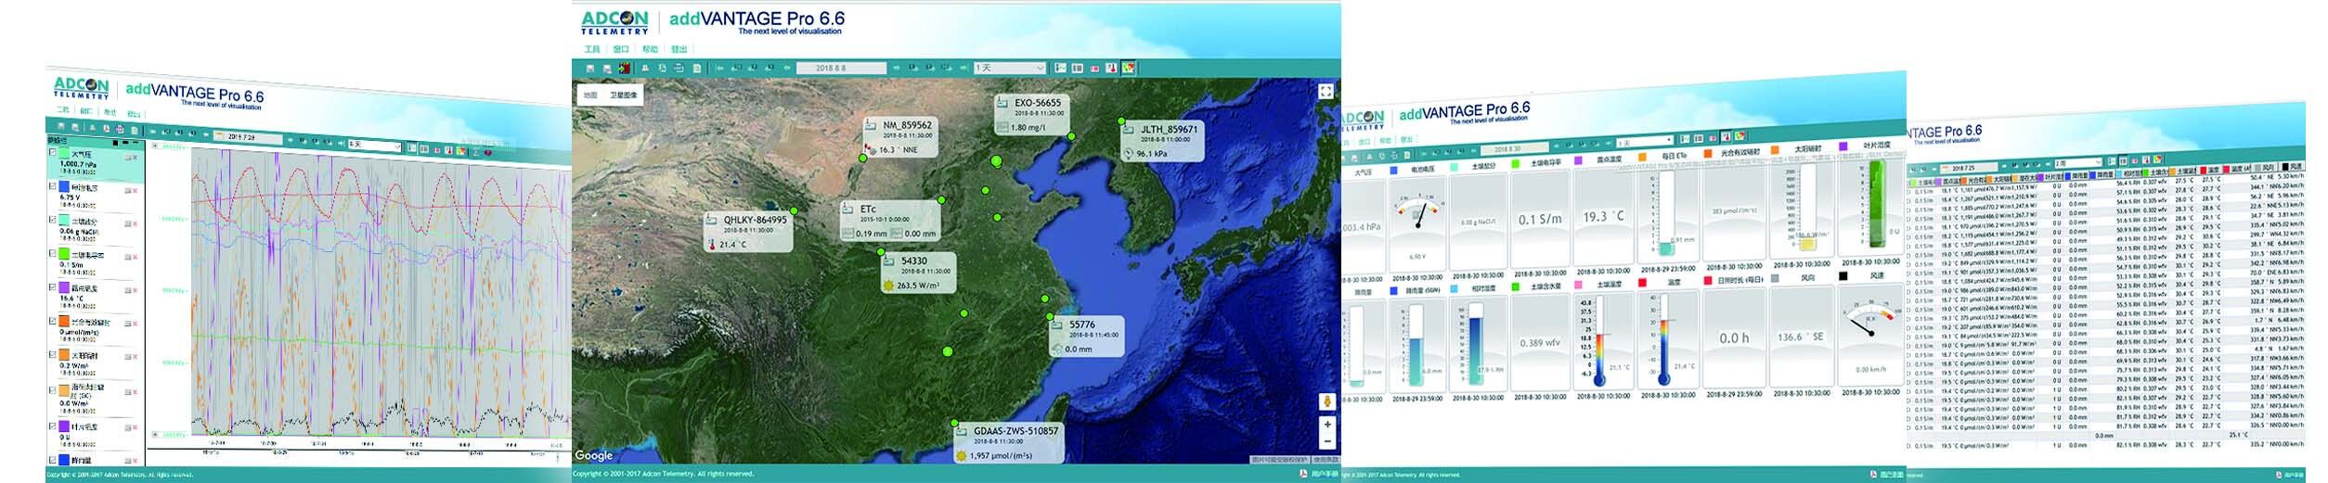The height and width of the screenshot is (483, 2328).
Task: Click the highlighted map view icon in map window toolbar
Action: (x=1128, y=68)
